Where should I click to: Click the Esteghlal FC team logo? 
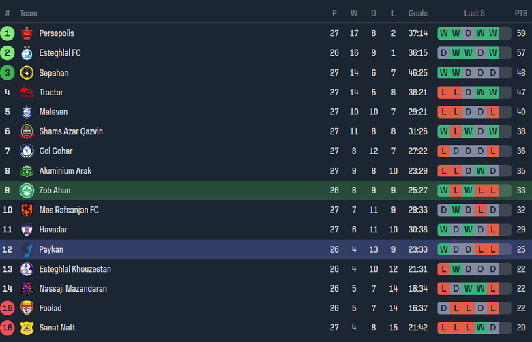[x=27, y=53]
